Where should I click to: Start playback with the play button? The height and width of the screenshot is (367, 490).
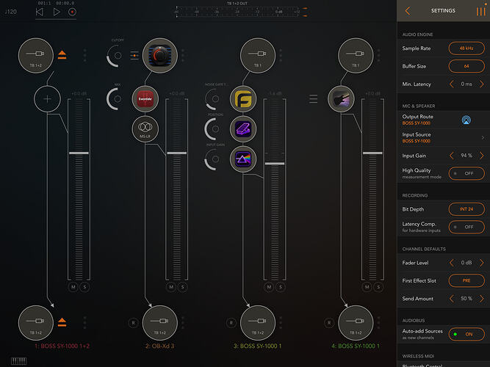pyautogui.click(x=57, y=12)
